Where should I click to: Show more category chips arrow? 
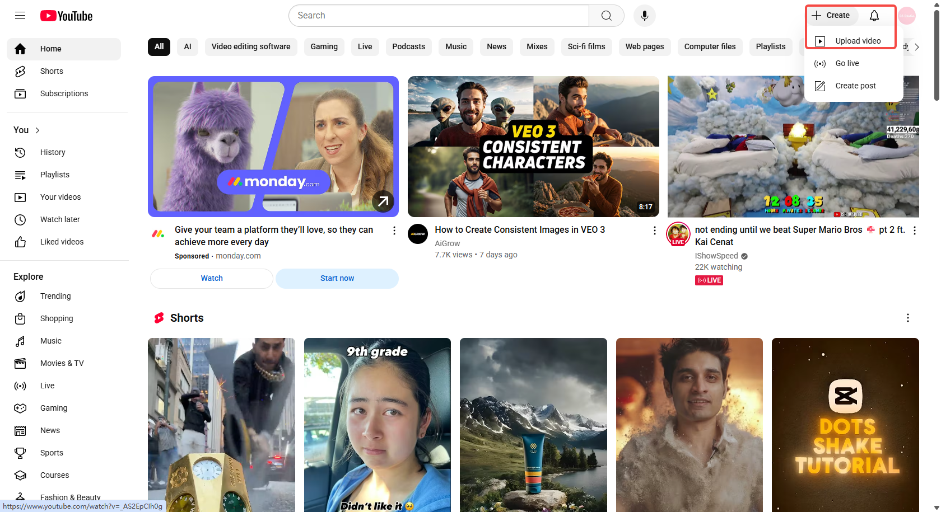[916, 47]
